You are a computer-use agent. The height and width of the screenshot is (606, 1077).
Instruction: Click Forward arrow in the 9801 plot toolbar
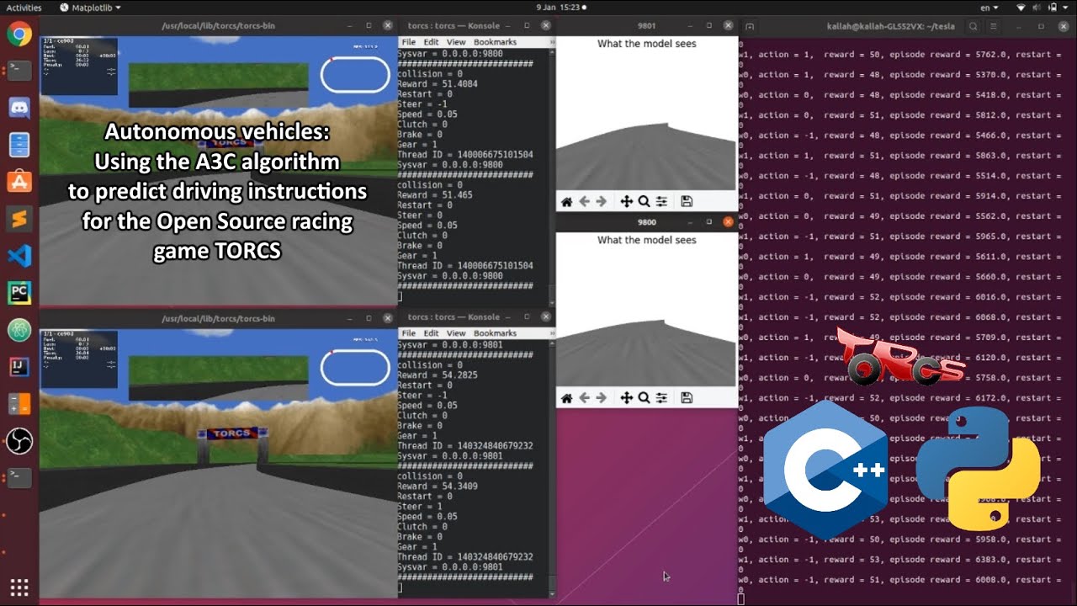tap(602, 201)
